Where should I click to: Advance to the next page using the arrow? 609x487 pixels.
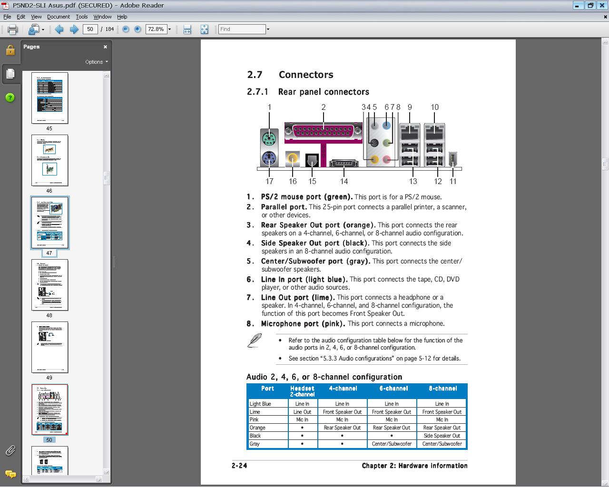[x=74, y=29]
